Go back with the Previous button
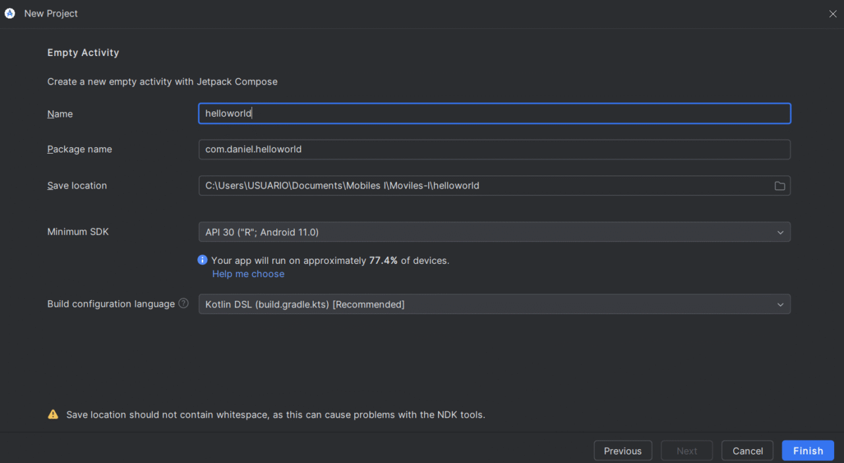The width and height of the screenshot is (844, 463). pos(622,451)
